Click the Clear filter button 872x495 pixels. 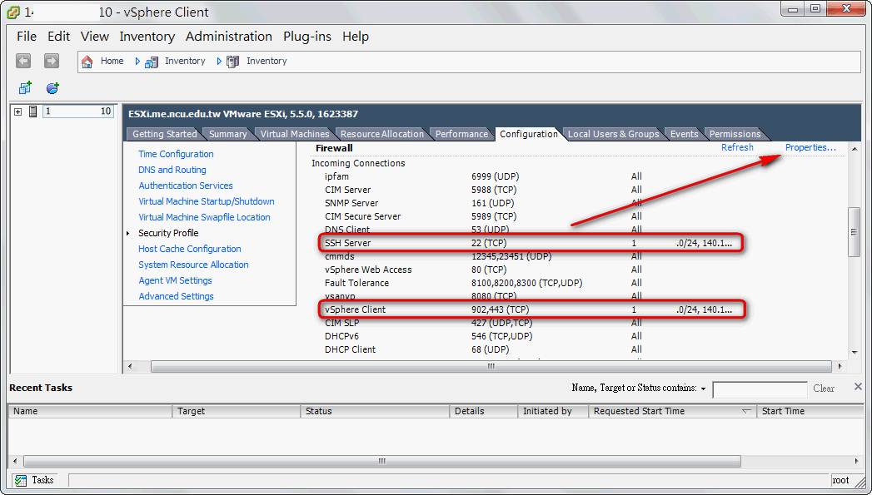[x=824, y=389]
